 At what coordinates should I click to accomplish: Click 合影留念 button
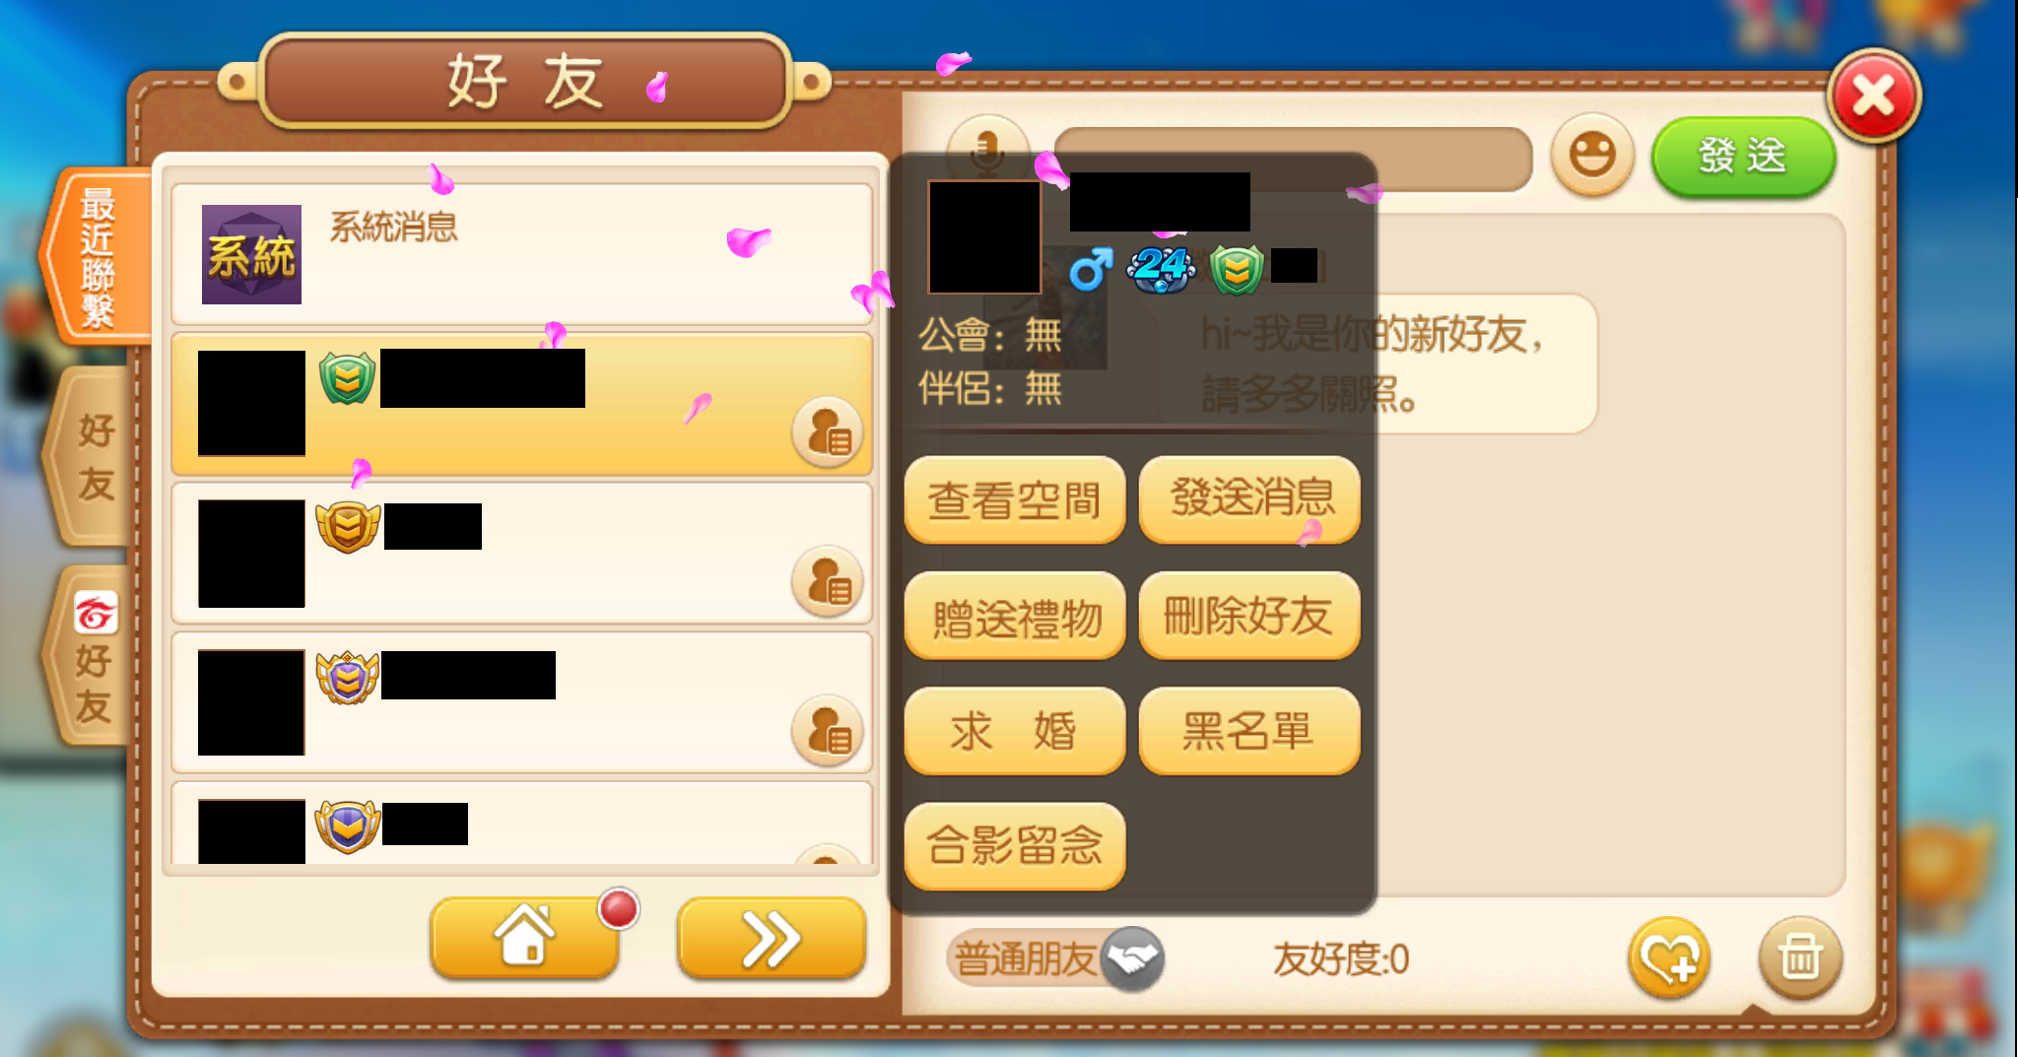point(1014,846)
